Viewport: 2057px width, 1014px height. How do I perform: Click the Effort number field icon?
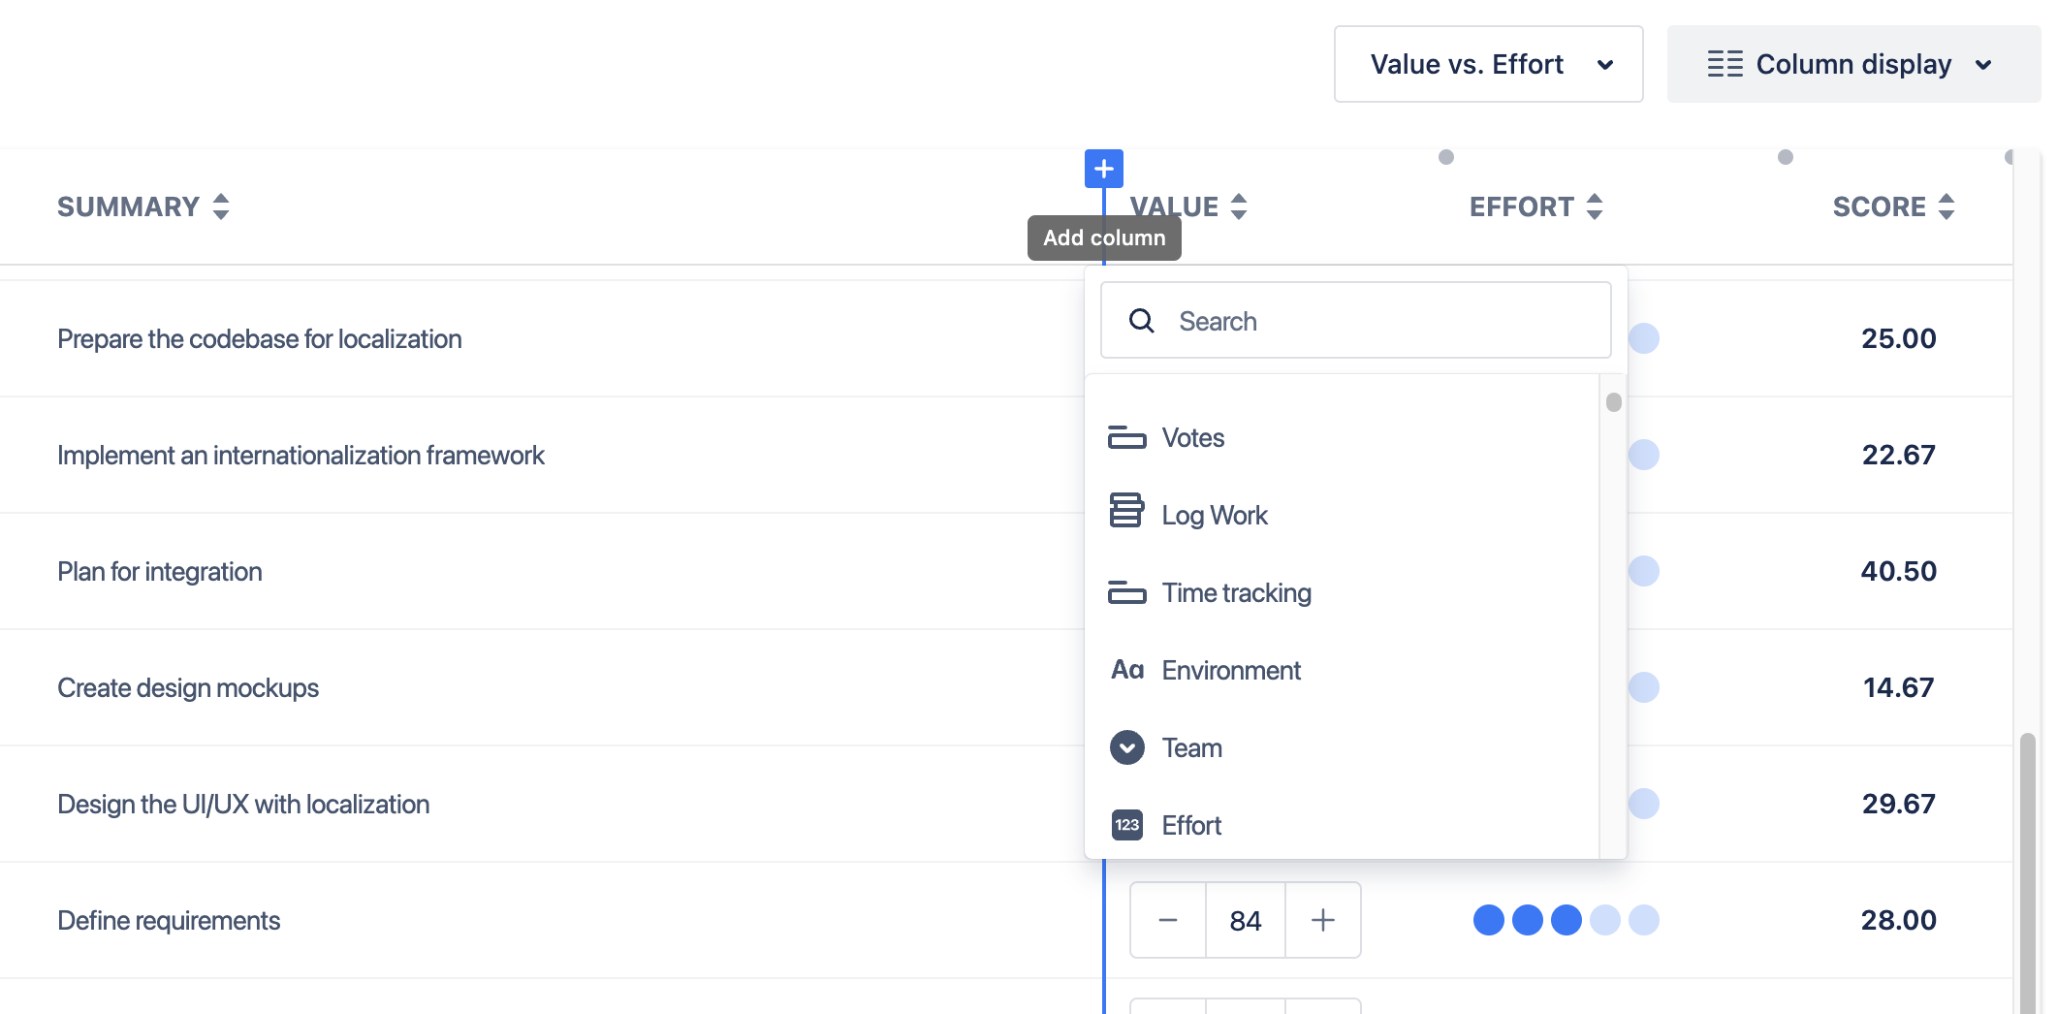click(1126, 825)
